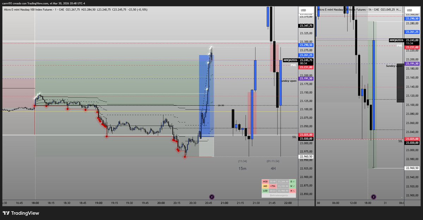Click the 22:00 mark on the 1-minute time axis
This screenshot has height=220, width=423.
pos(288,203)
